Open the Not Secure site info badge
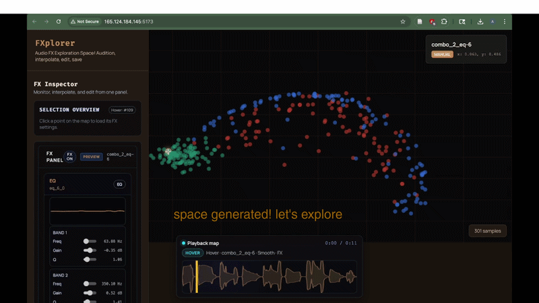539x303 pixels. pos(85,22)
